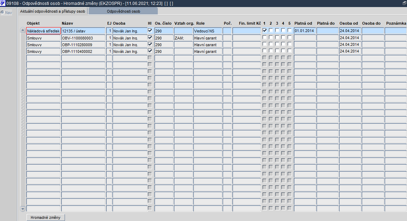Click the 12135 / ústav name field
The image size is (407, 221).
[83, 31]
